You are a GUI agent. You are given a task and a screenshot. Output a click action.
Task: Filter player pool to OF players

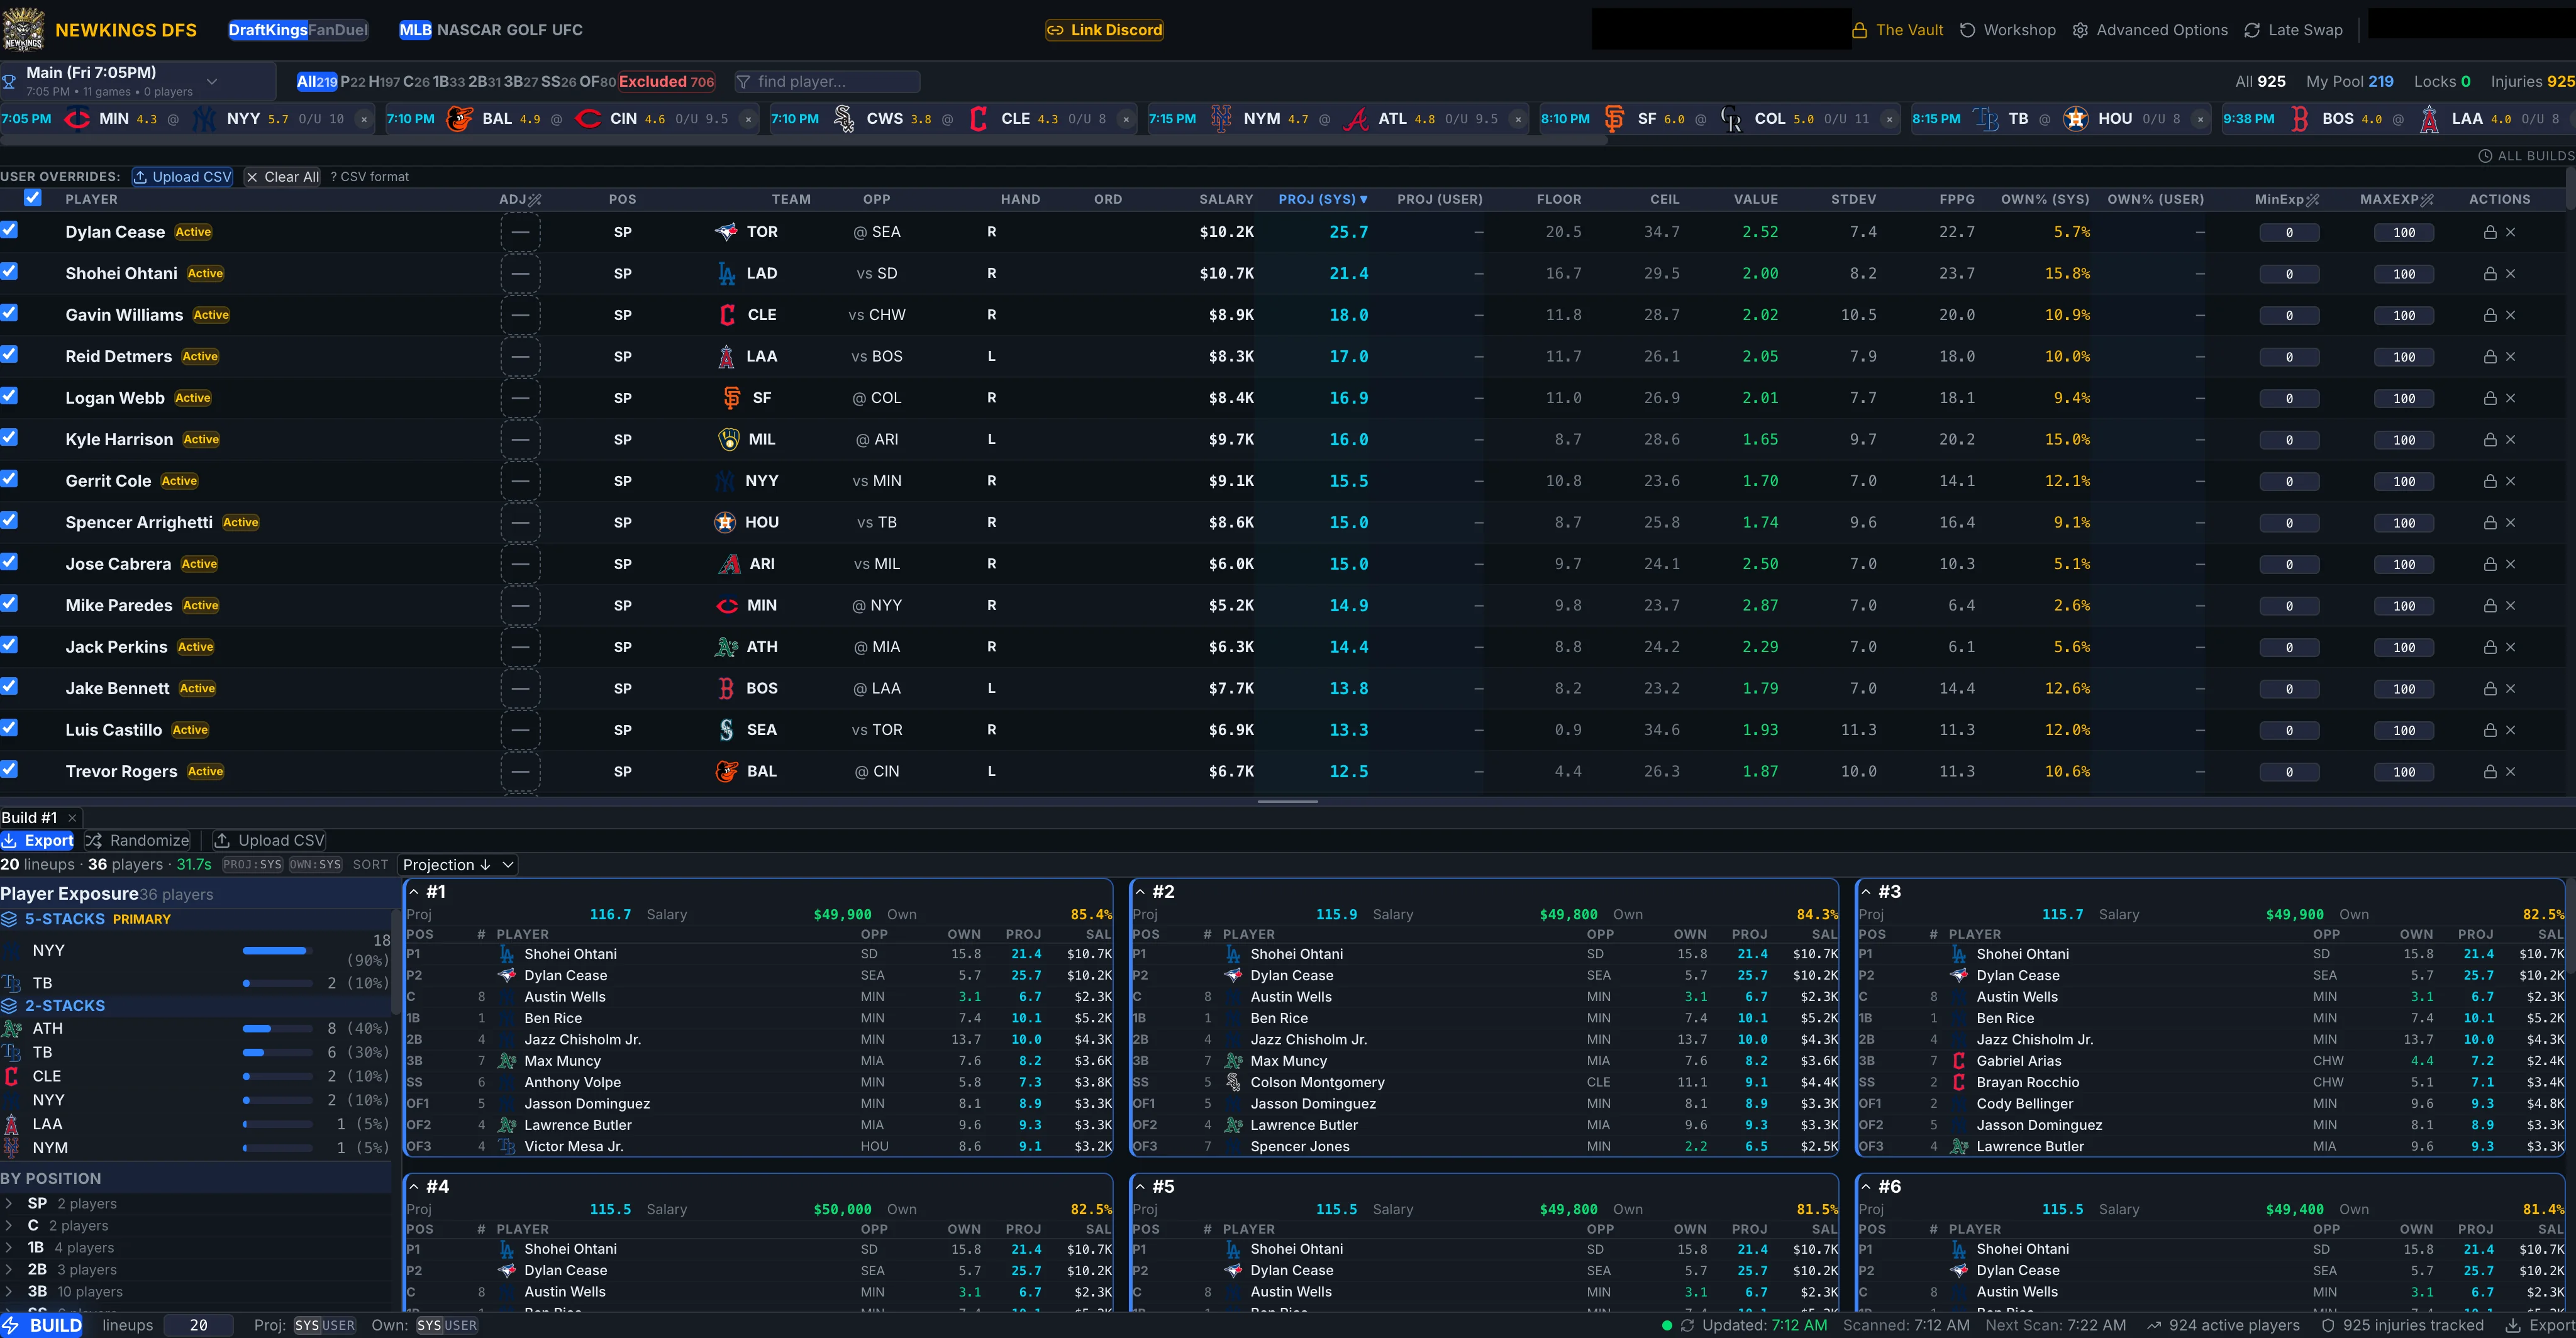click(597, 82)
